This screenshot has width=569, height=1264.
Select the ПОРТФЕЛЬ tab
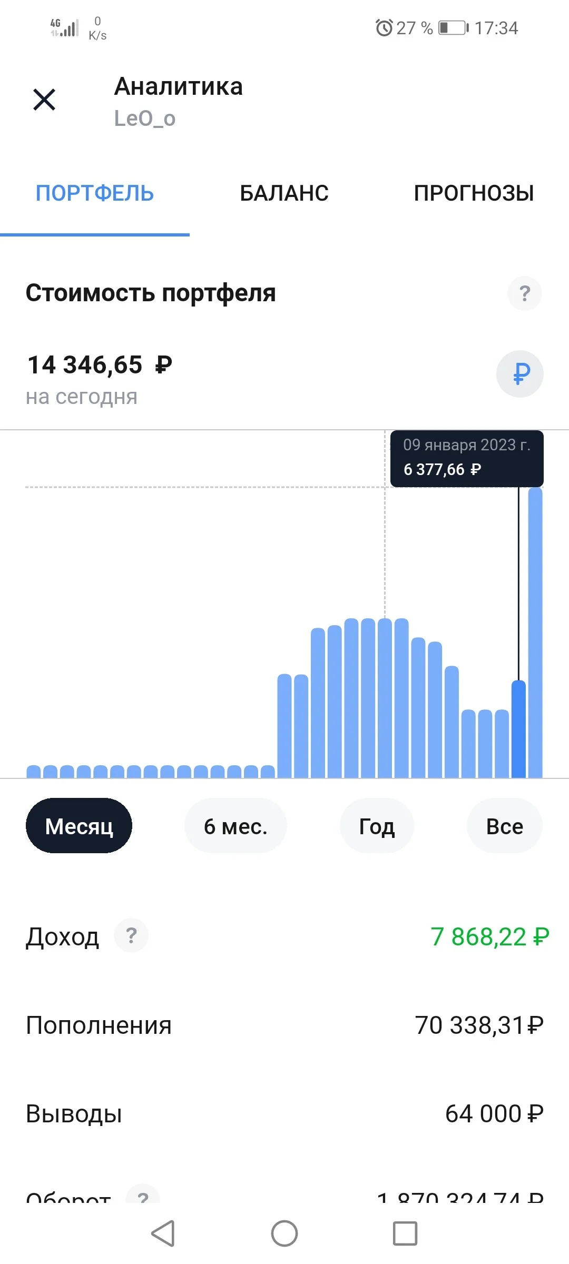point(95,193)
